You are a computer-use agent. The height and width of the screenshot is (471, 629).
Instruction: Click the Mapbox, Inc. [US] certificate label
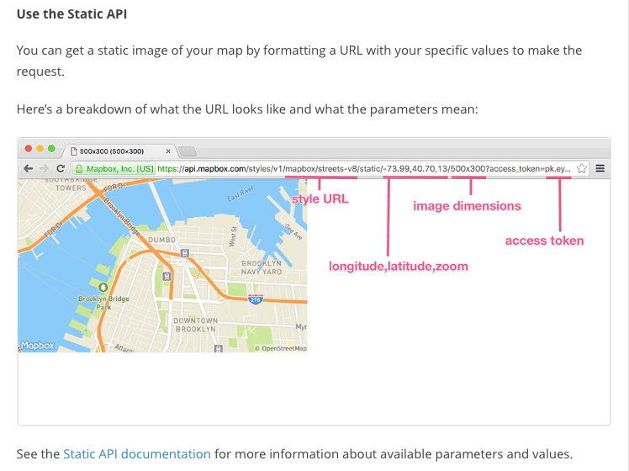(120, 169)
